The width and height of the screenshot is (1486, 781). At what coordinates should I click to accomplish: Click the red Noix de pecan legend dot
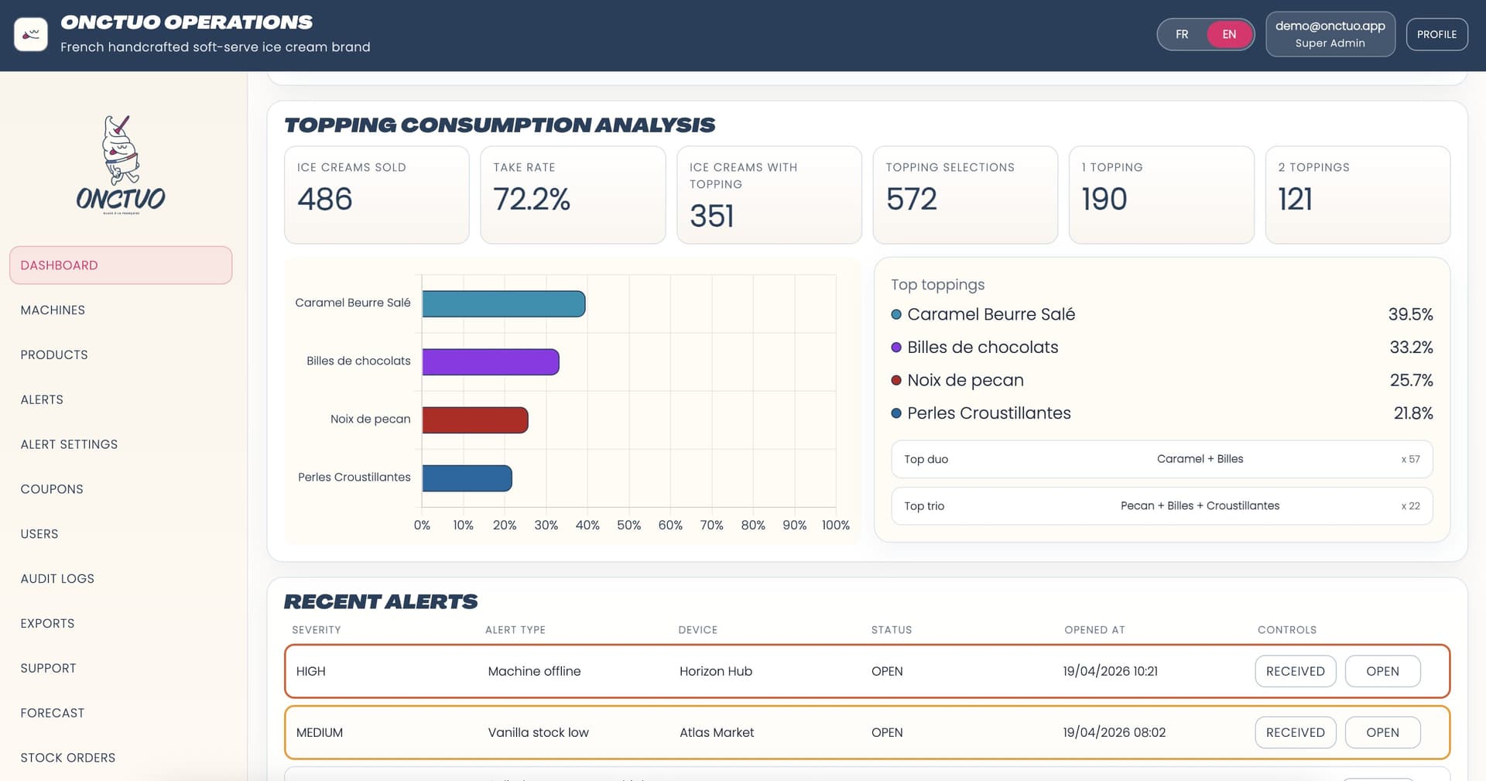click(896, 380)
